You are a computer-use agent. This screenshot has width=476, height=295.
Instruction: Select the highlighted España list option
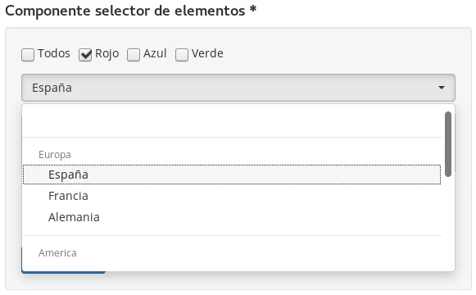pos(232,175)
